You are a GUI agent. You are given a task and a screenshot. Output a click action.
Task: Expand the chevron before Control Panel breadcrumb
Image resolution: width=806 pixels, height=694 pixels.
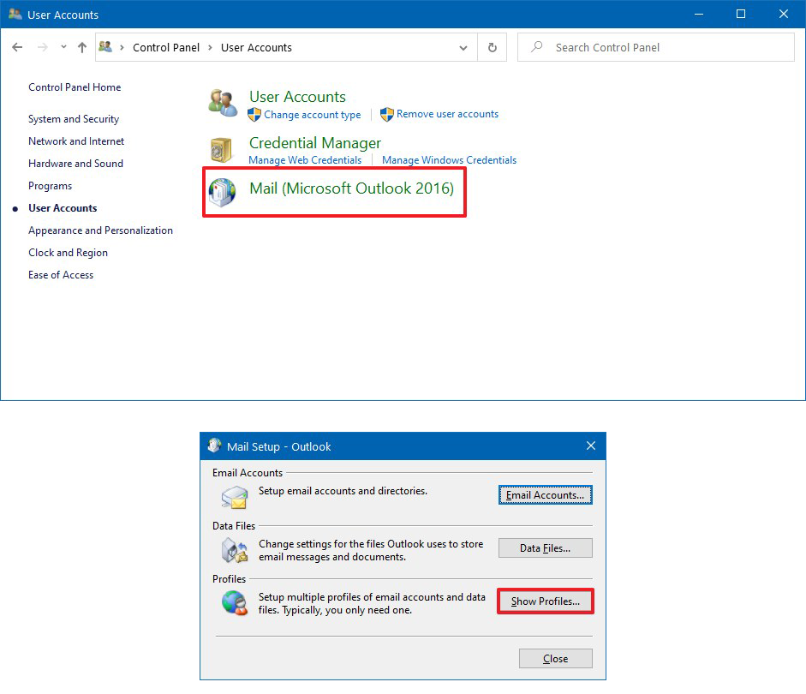[122, 48]
